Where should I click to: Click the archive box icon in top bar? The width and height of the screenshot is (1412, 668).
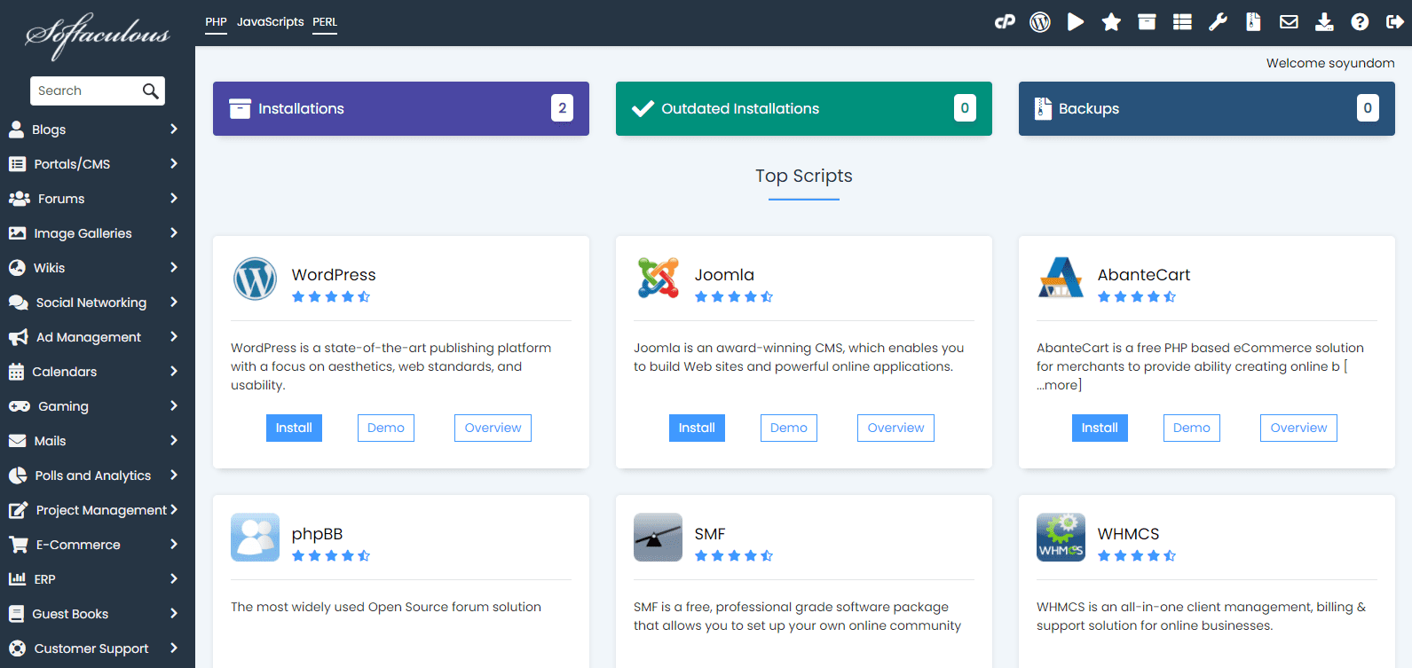pyautogui.click(x=1147, y=22)
